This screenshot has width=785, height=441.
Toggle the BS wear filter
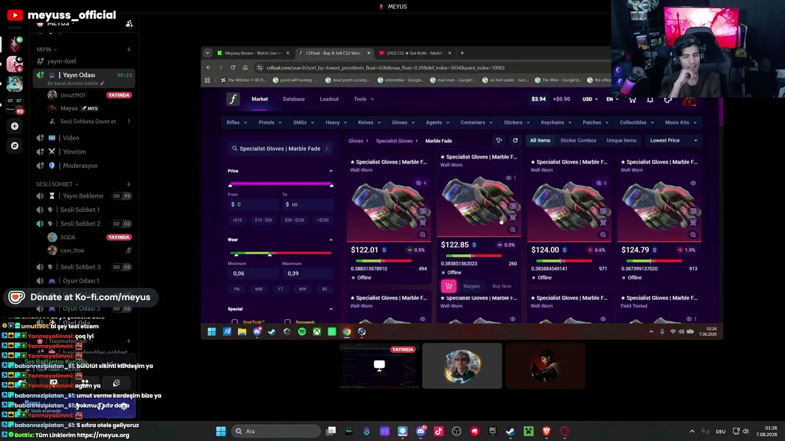(x=324, y=289)
